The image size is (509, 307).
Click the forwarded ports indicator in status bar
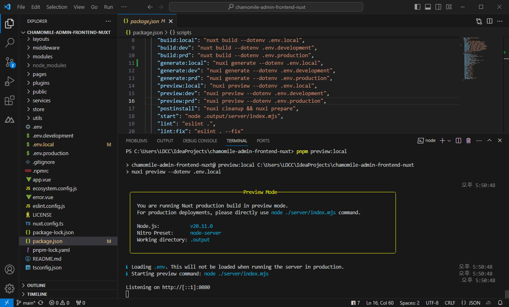[81, 303]
